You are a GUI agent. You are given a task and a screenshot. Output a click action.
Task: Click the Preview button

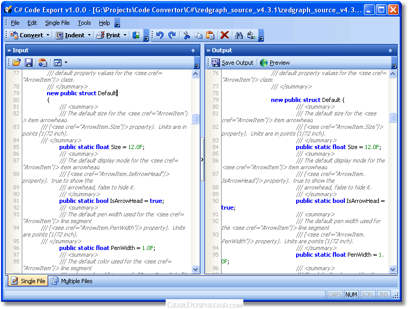click(x=275, y=63)
